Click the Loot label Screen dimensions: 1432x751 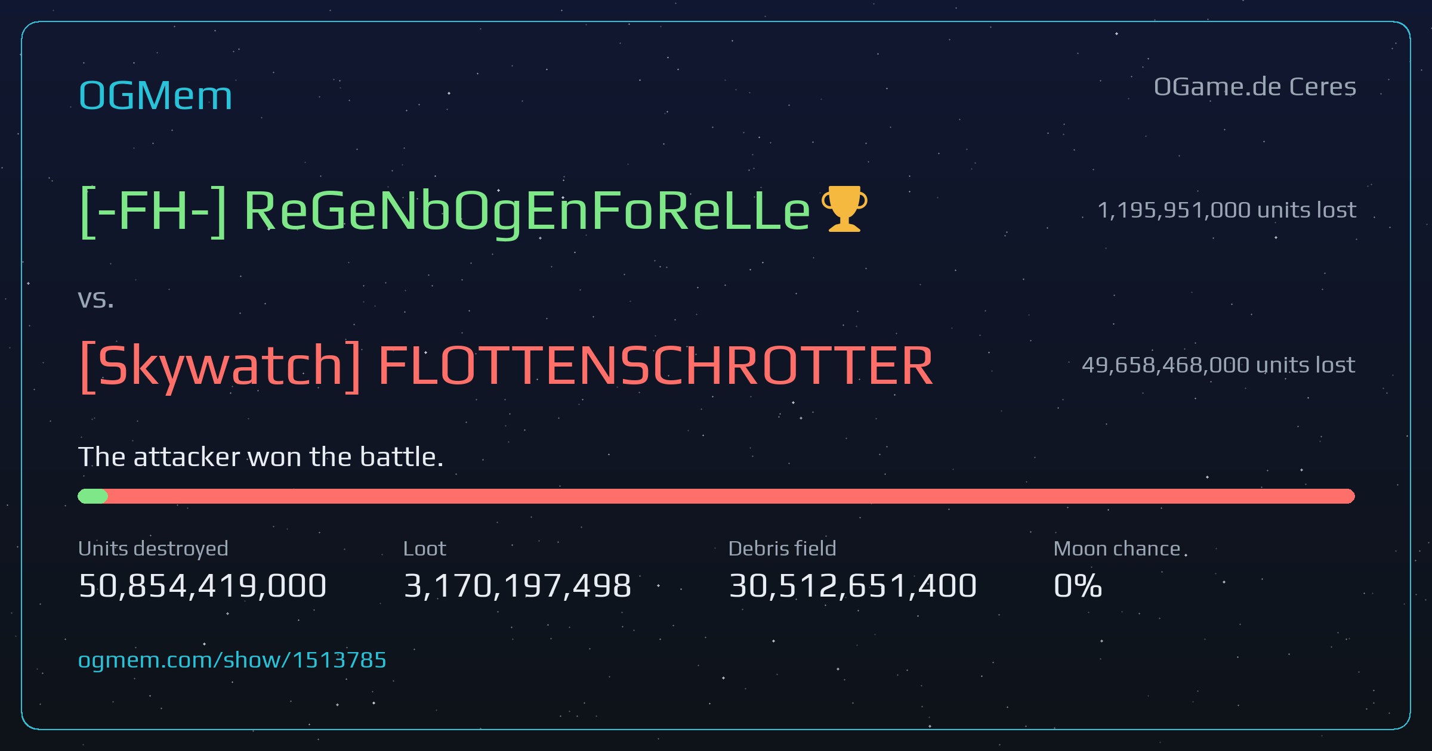pyautogui.click(x=424, y=548)
